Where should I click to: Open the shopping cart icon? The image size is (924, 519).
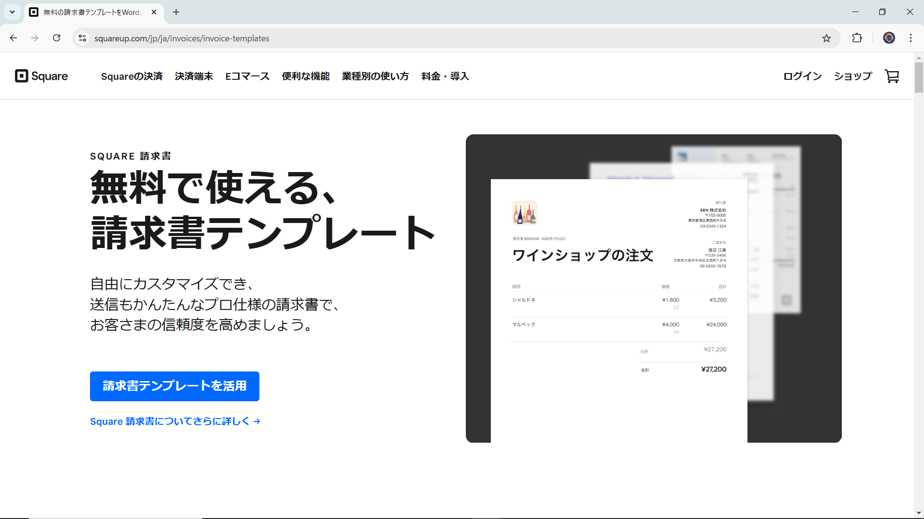click(x=892, y=76)
